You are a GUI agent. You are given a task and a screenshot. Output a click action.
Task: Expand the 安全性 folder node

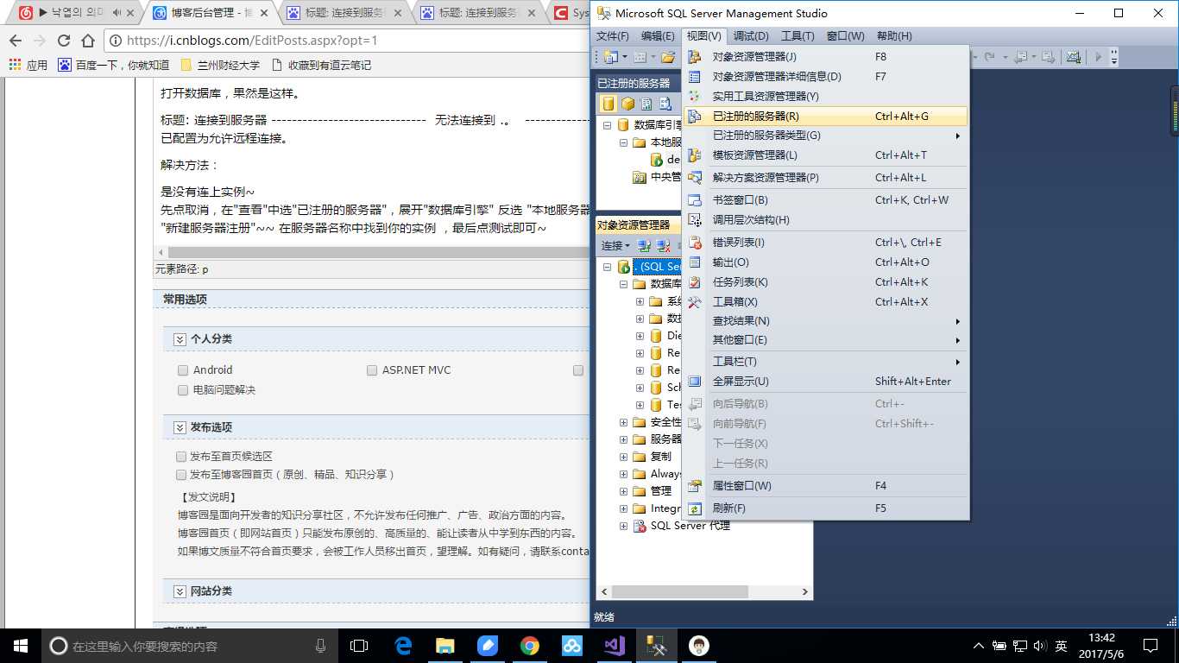623,422
